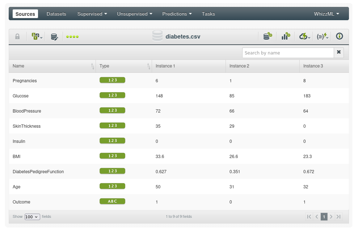Click the bar chart one-click dataset icon
Viewport: 358px width, 232px height.
(x=286, y=36)
